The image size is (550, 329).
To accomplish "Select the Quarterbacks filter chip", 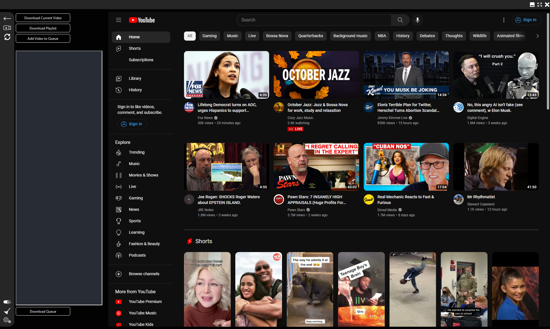I will [x=311, y=36].
